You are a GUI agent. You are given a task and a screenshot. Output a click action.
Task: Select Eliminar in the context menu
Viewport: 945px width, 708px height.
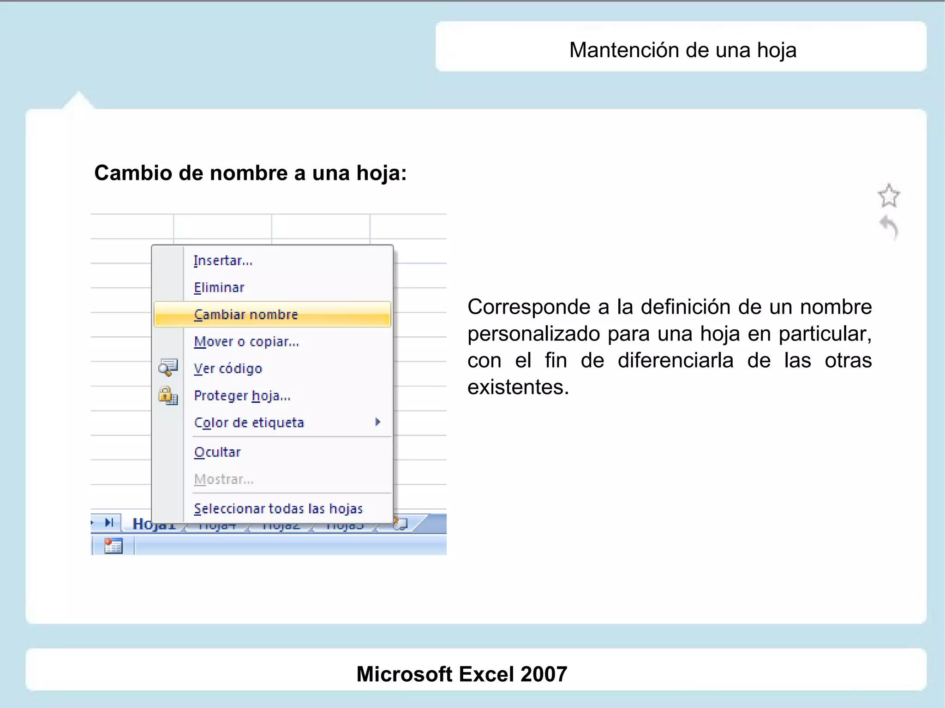pos(219,287)
